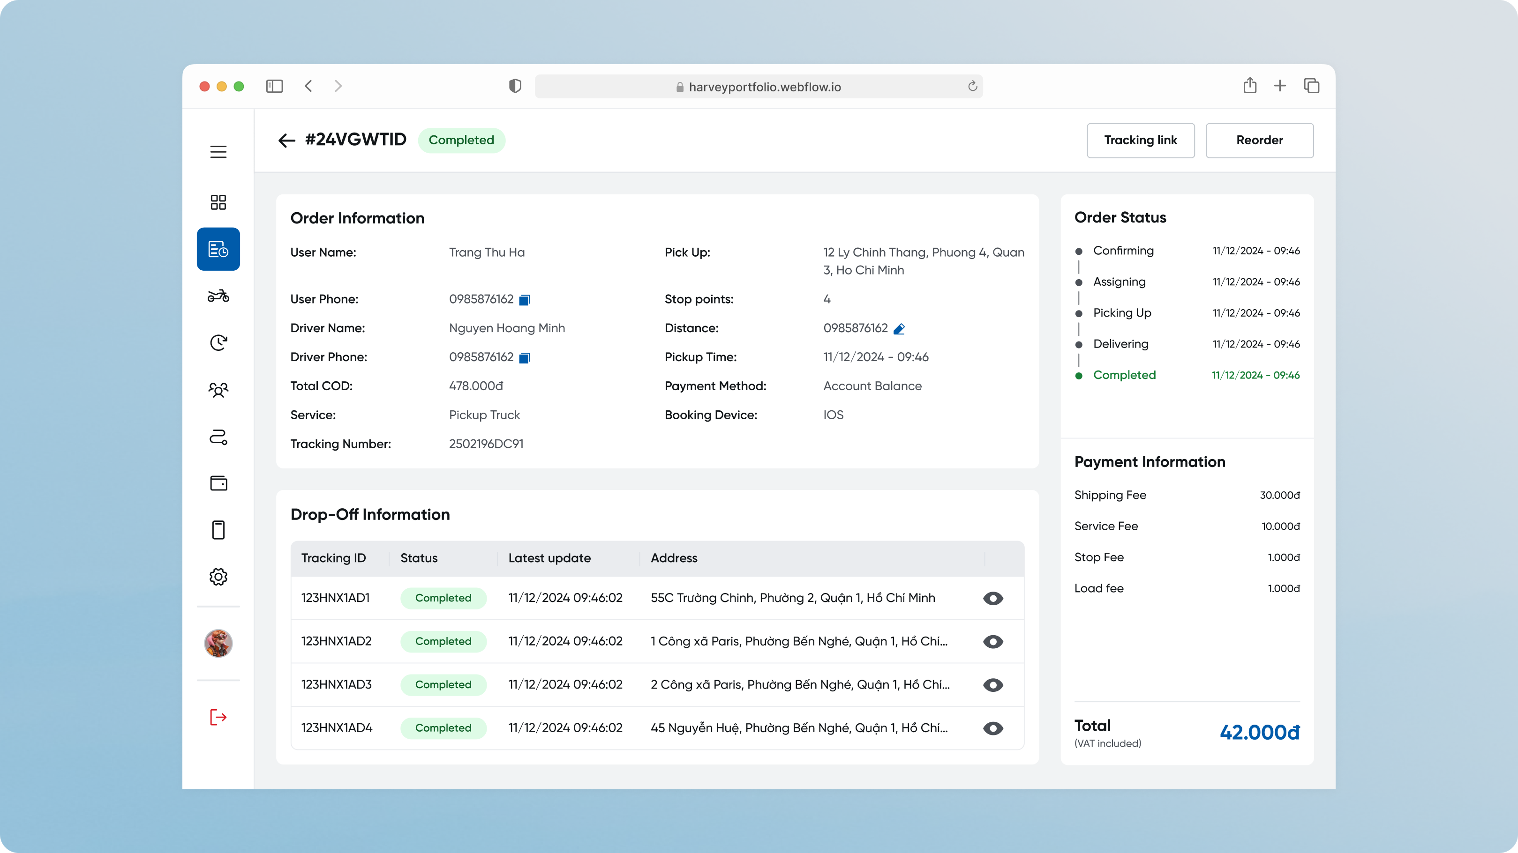View details of drop-off 123HNX1AD4
The width and height of the screenshot is (1518, 853).
coord(993,729)
